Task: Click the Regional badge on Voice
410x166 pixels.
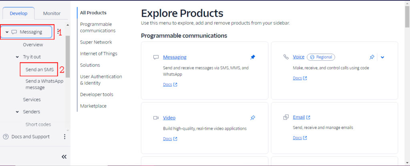Action: [321, 57]
